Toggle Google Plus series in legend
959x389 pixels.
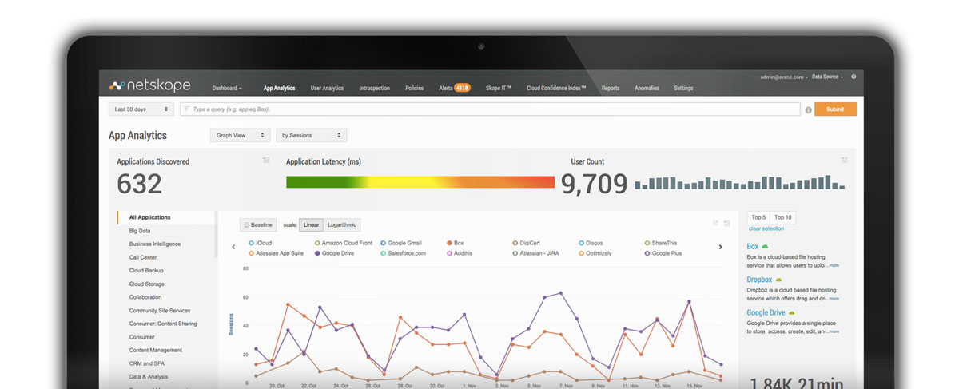(x=663, y=253)
